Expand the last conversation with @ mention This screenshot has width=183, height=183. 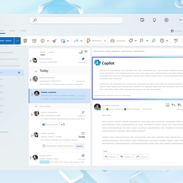(30, 158)
